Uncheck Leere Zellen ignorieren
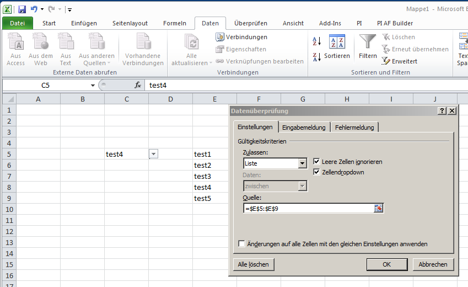 tap(316, 161)
